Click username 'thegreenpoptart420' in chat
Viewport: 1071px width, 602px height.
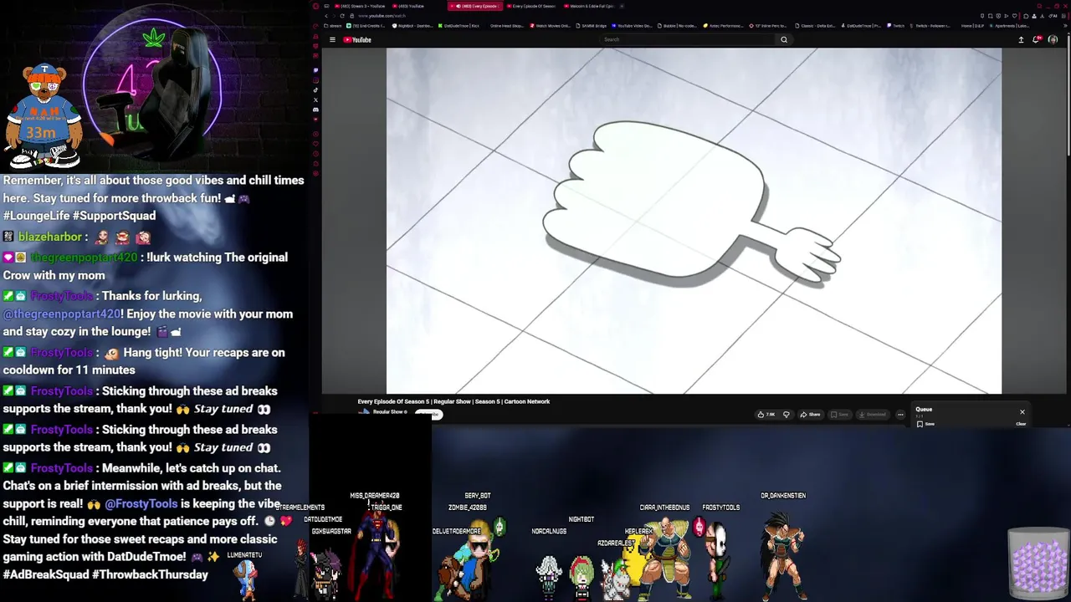[84, 258]
